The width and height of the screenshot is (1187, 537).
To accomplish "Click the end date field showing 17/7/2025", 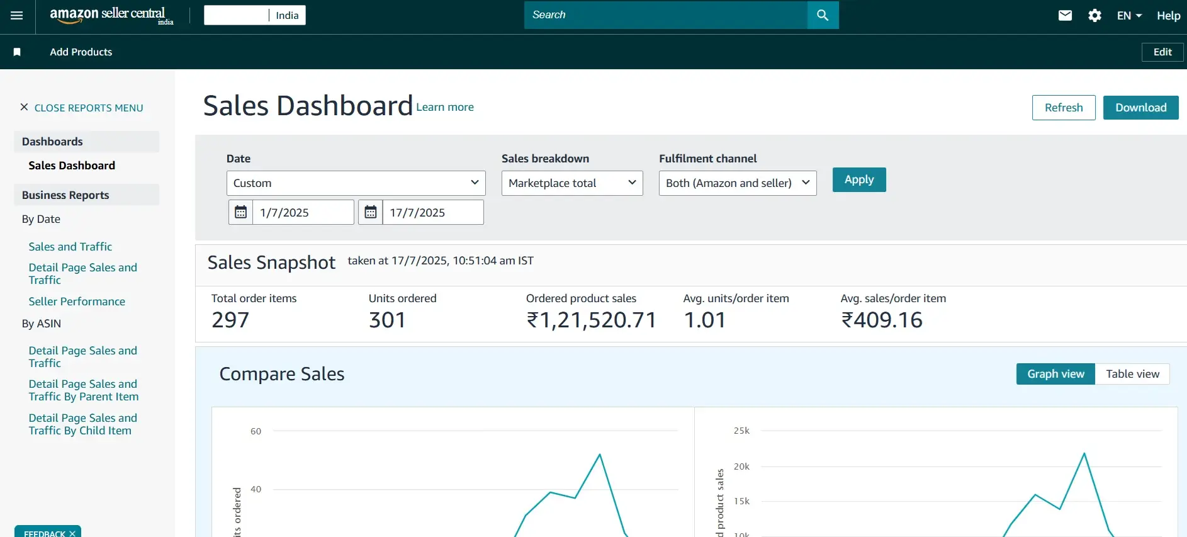I will tap(432, 213).
